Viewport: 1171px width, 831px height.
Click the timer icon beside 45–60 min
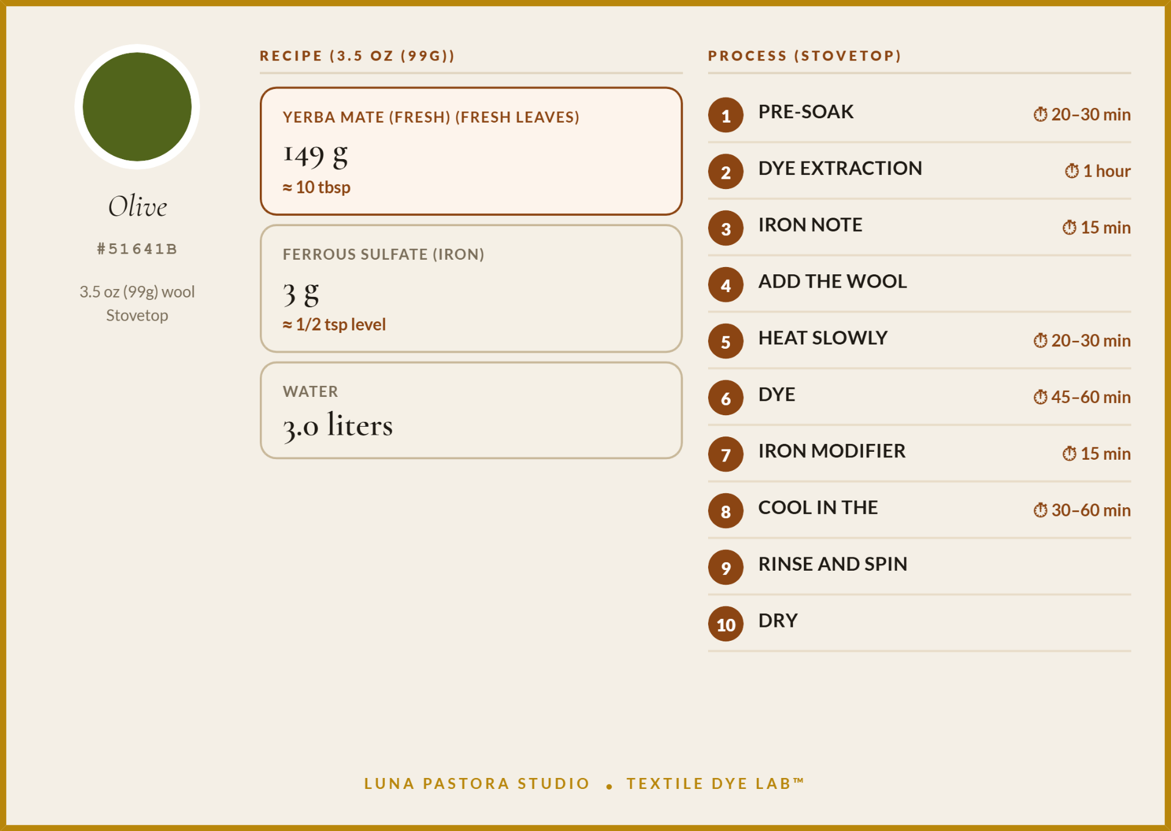click(1040, 397)
